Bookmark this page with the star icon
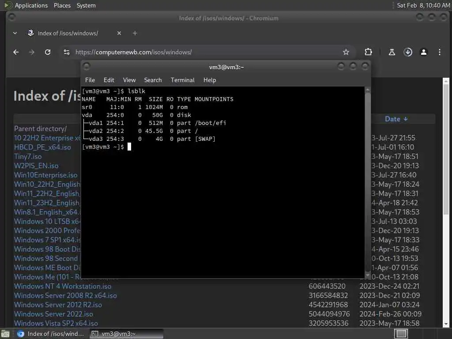This screenshot has width=452, height=339. coord(346,52)
